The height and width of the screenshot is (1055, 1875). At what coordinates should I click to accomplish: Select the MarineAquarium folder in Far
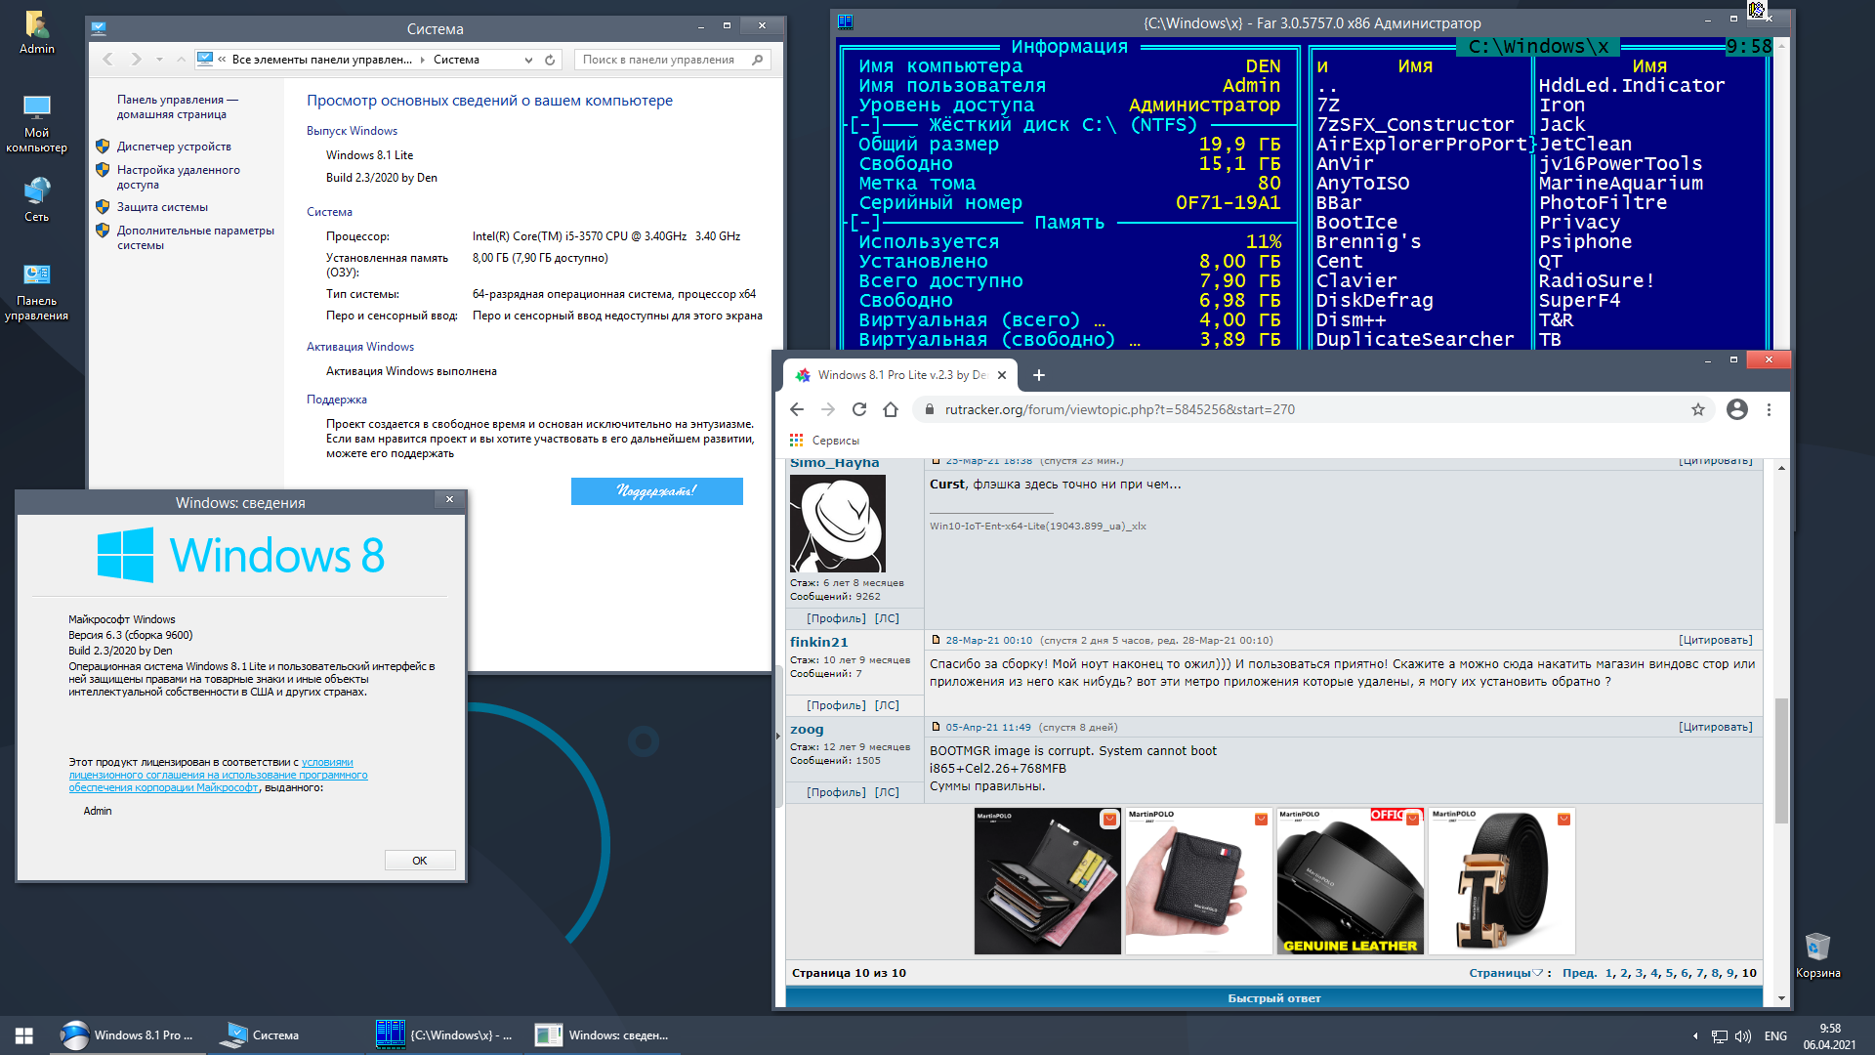pos(1621,184)
